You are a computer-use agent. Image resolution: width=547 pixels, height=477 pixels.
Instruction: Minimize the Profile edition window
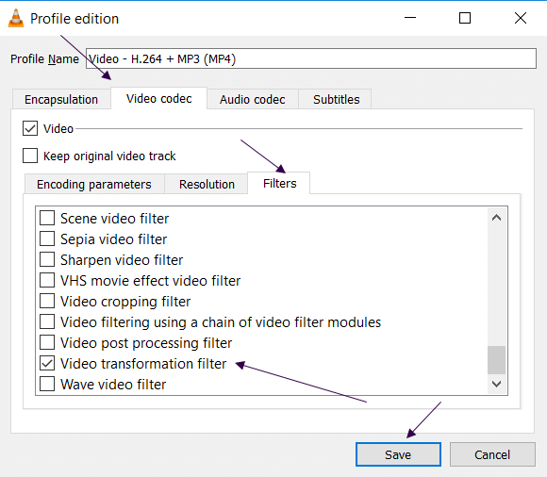coord(410,18)
